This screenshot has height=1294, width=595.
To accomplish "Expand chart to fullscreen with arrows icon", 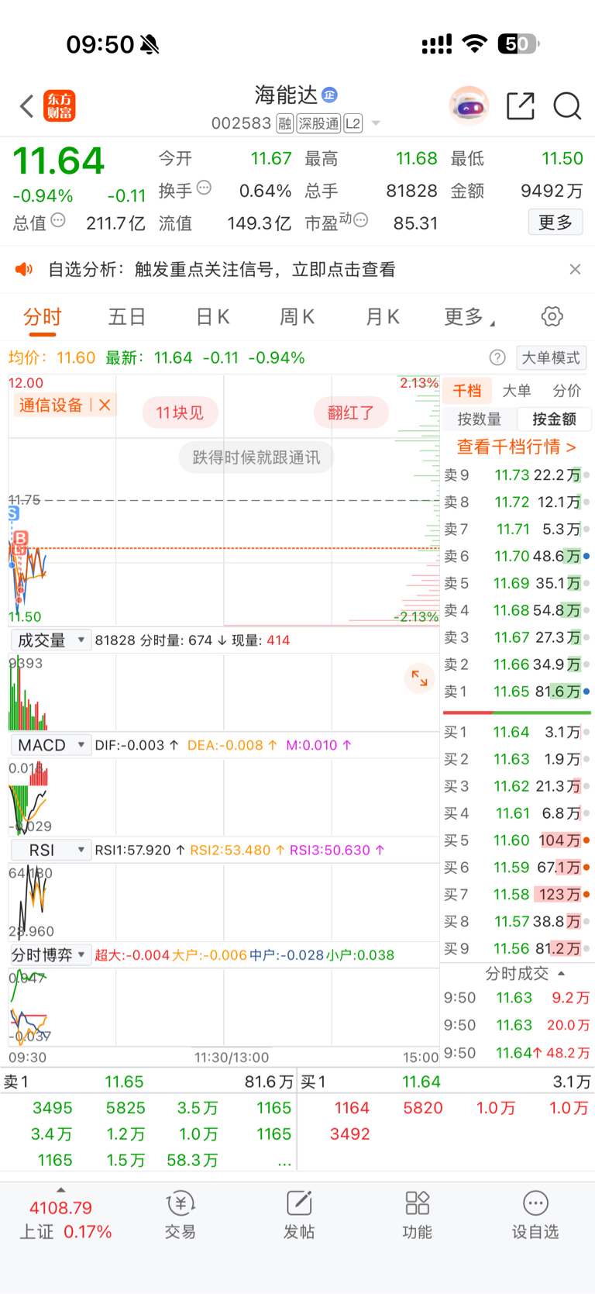I will 419,678.
